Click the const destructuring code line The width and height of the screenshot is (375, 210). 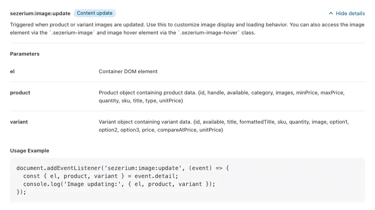tap(101, 176)
